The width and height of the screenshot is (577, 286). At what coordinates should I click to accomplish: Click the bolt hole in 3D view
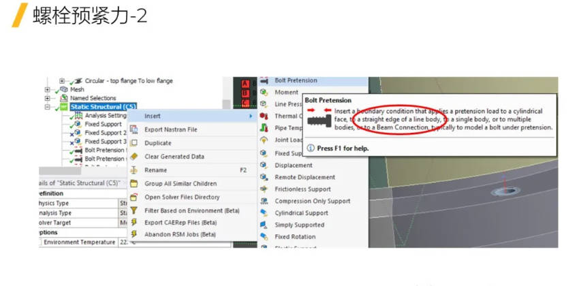(x=505, y=191)
